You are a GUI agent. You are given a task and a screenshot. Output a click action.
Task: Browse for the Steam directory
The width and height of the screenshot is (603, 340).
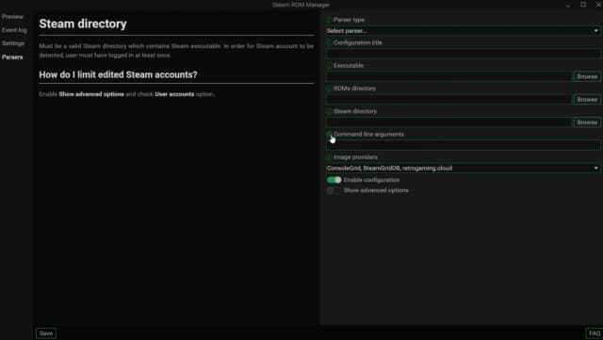(587, 122)
